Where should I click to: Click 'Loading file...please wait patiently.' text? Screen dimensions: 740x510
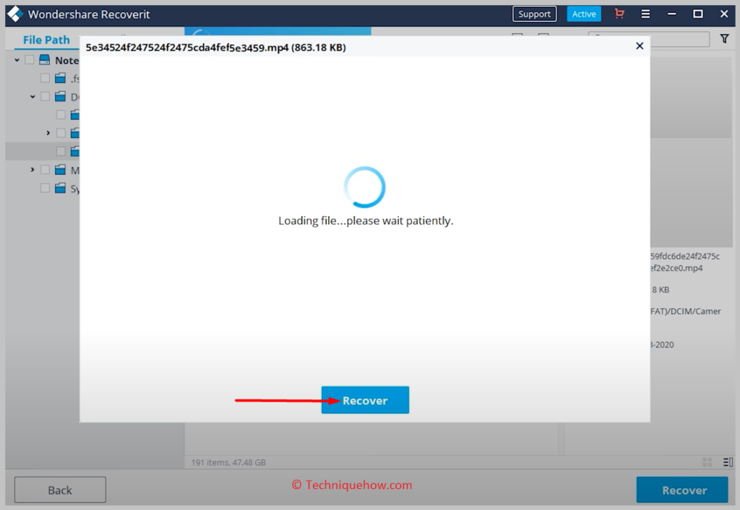[x=366, y=221]
